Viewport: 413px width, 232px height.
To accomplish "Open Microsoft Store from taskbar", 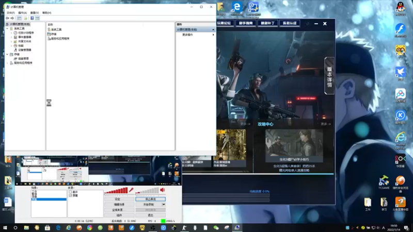I will point(47,228).
